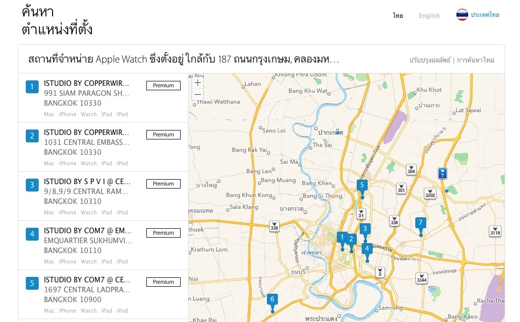Select map pin number 1
Image resolution: width=520 pixels, height=322 pixels.
pos(342,240)
